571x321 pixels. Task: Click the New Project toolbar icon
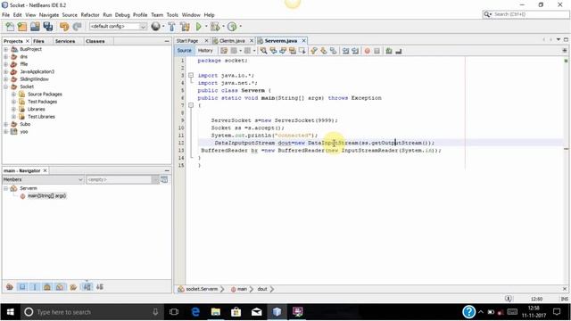(x=22, y=27)
